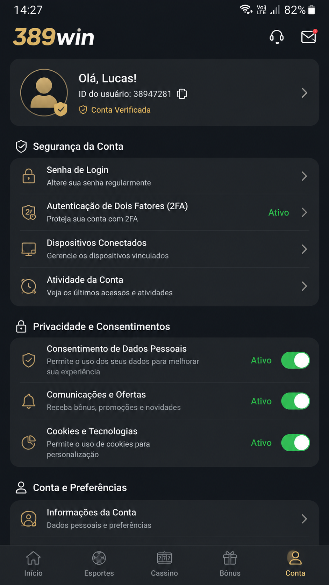
Task: Tap the padlock icon beside Senha de Login
Action: pyautogui.click(x=29, y=176)
